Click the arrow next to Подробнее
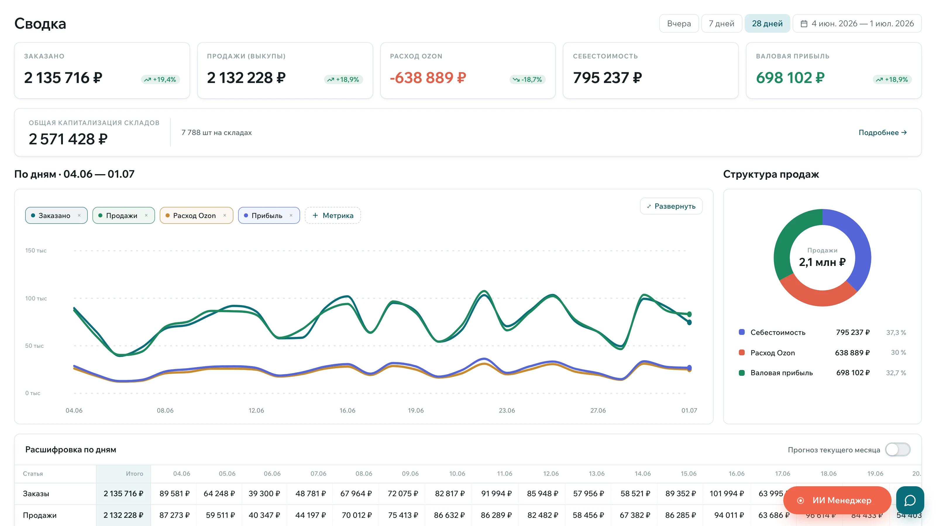936x526 pixels. [904, 132]
